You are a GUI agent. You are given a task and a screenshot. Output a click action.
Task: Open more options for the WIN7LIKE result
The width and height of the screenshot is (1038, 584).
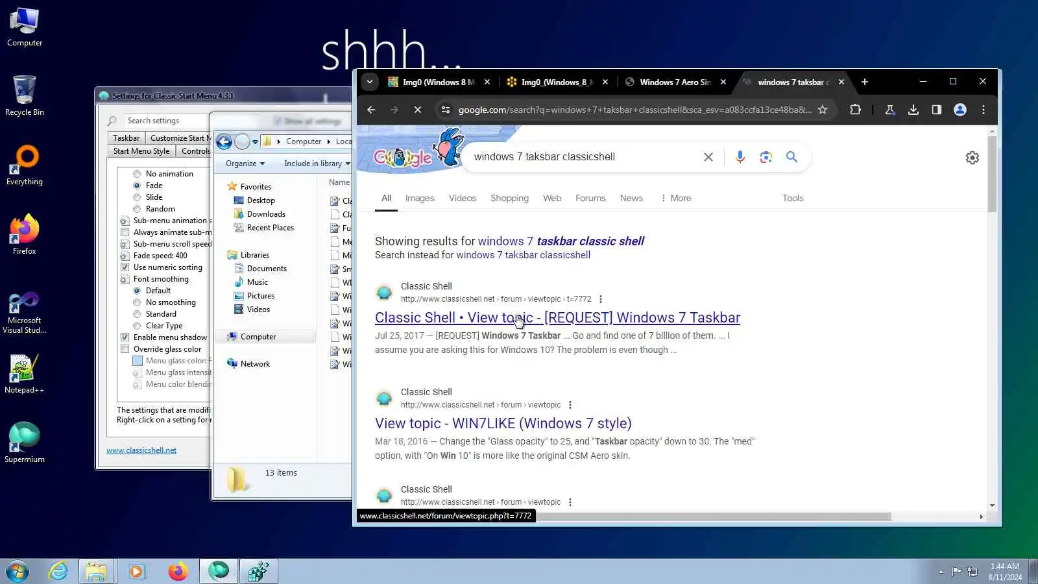(570, 405)
